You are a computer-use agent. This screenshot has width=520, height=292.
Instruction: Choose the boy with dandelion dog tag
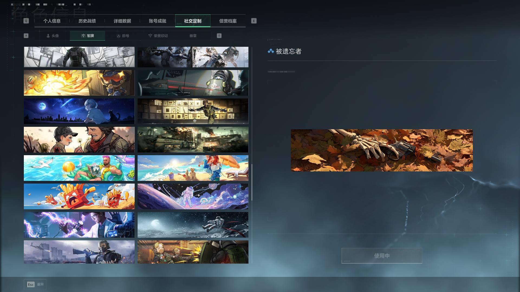click(x=79, y=140)
